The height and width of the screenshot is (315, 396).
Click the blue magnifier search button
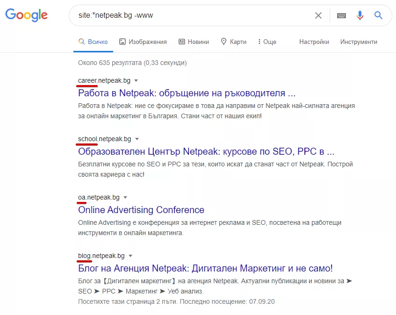(x=378, y=15)
